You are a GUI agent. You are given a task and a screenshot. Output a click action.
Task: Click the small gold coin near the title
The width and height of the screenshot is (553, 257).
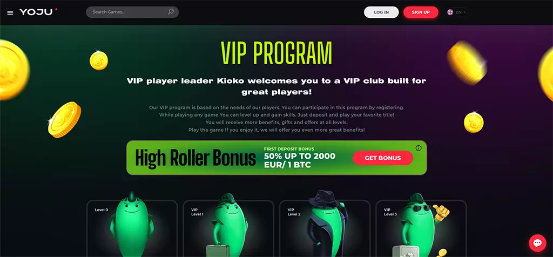click(99, 60)
